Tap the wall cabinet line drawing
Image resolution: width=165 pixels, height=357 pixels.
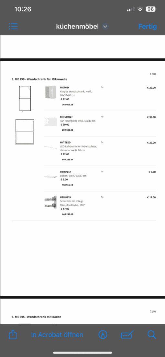[x=25, y=99]
